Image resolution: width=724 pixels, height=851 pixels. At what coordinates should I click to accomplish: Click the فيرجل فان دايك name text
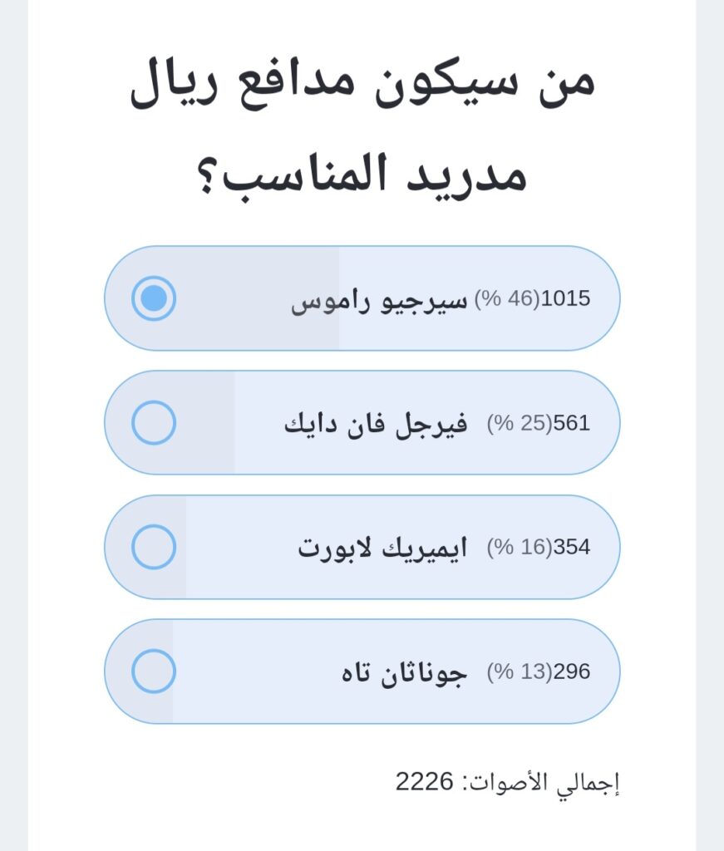[376, 424]
